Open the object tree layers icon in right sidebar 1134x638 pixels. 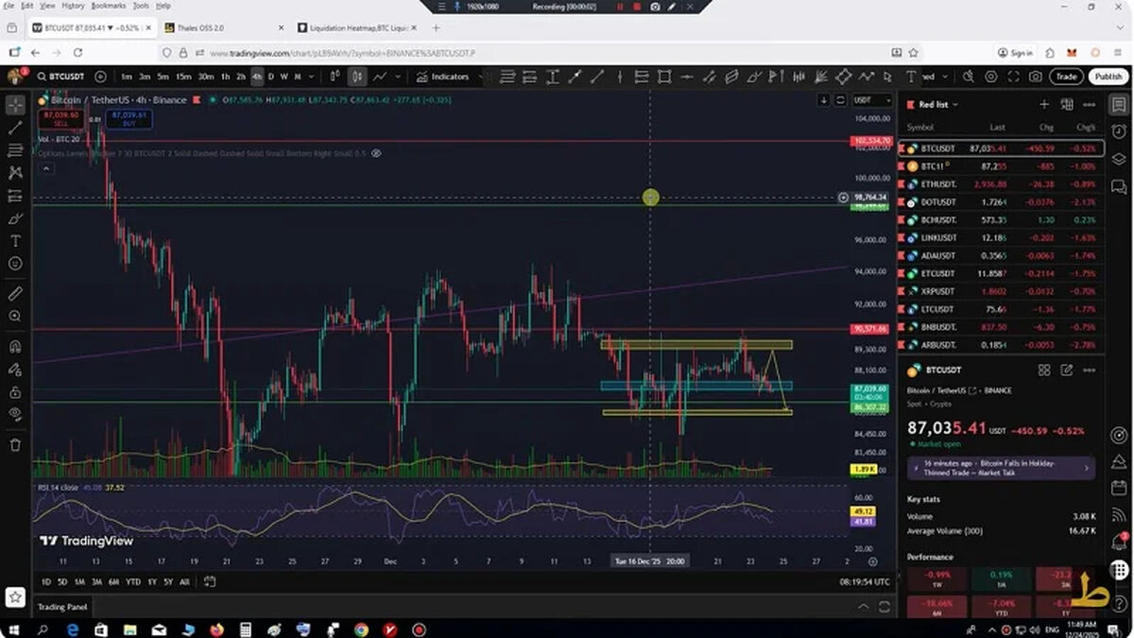(x=1120, y=158)
